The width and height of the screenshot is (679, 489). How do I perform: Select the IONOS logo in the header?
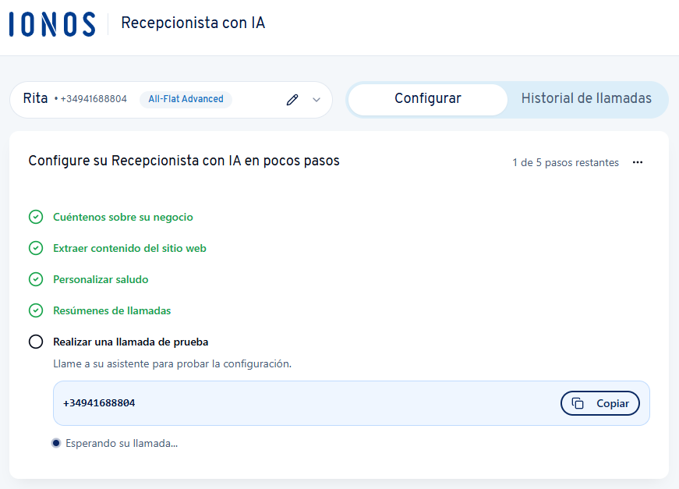tap(51, 24)
